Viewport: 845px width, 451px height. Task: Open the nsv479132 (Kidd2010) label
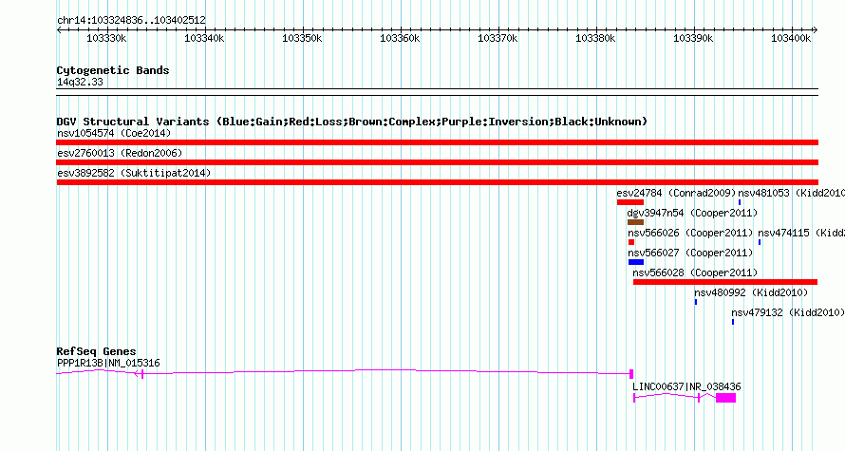[788, 312]
